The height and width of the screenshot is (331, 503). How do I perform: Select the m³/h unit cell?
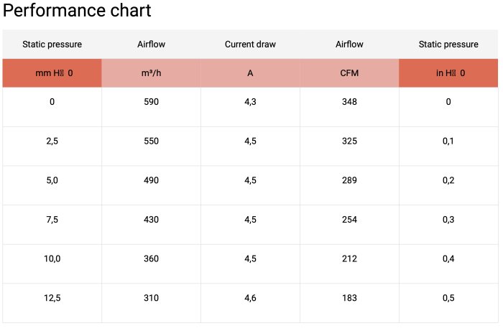point(151,73)
